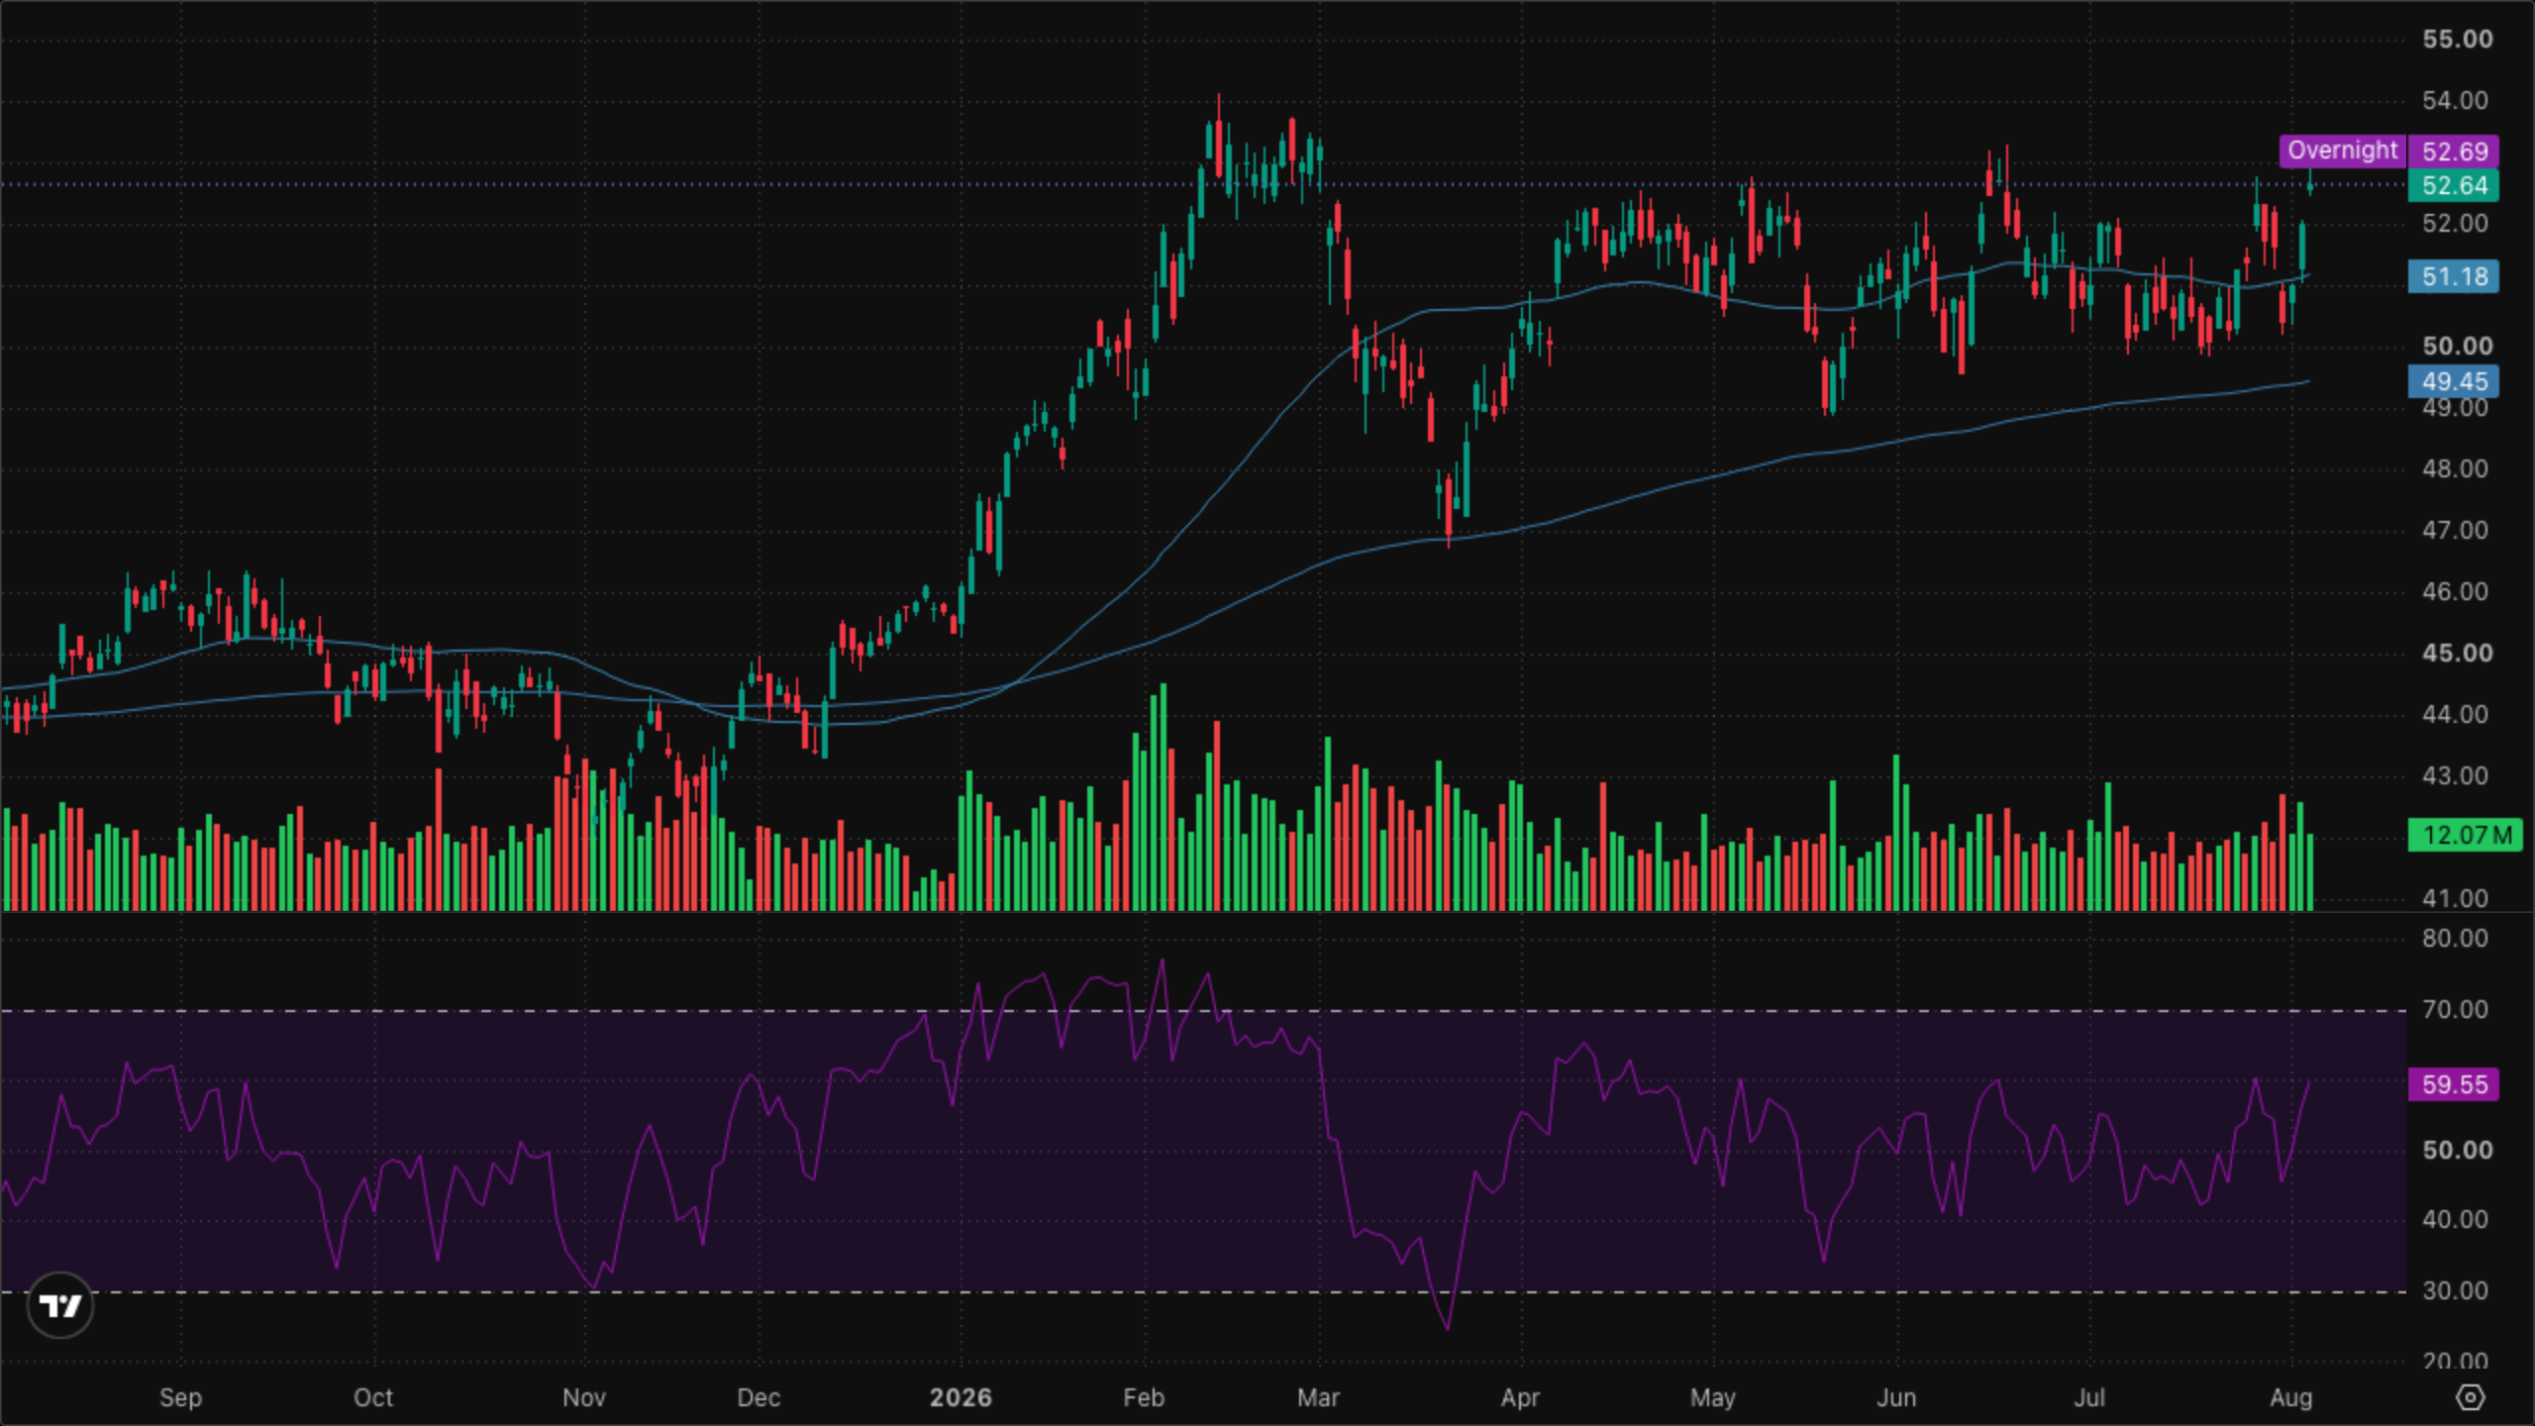
Task: Select the purple Overnight price label
Action: 2343,151
